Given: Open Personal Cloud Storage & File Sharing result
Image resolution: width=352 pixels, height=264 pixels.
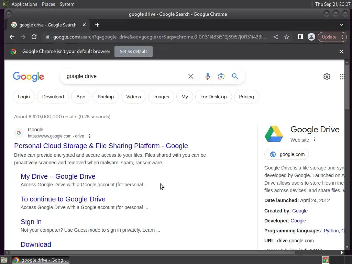Looking at the screenshot, I should coord(101,146).
